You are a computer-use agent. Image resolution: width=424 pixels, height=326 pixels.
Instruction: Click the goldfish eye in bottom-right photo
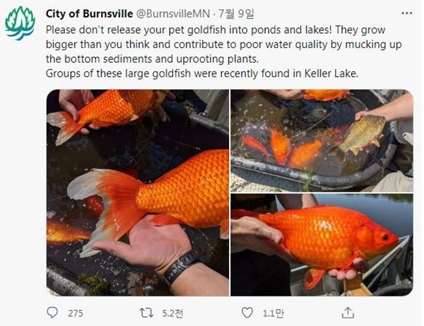point(385,238)
